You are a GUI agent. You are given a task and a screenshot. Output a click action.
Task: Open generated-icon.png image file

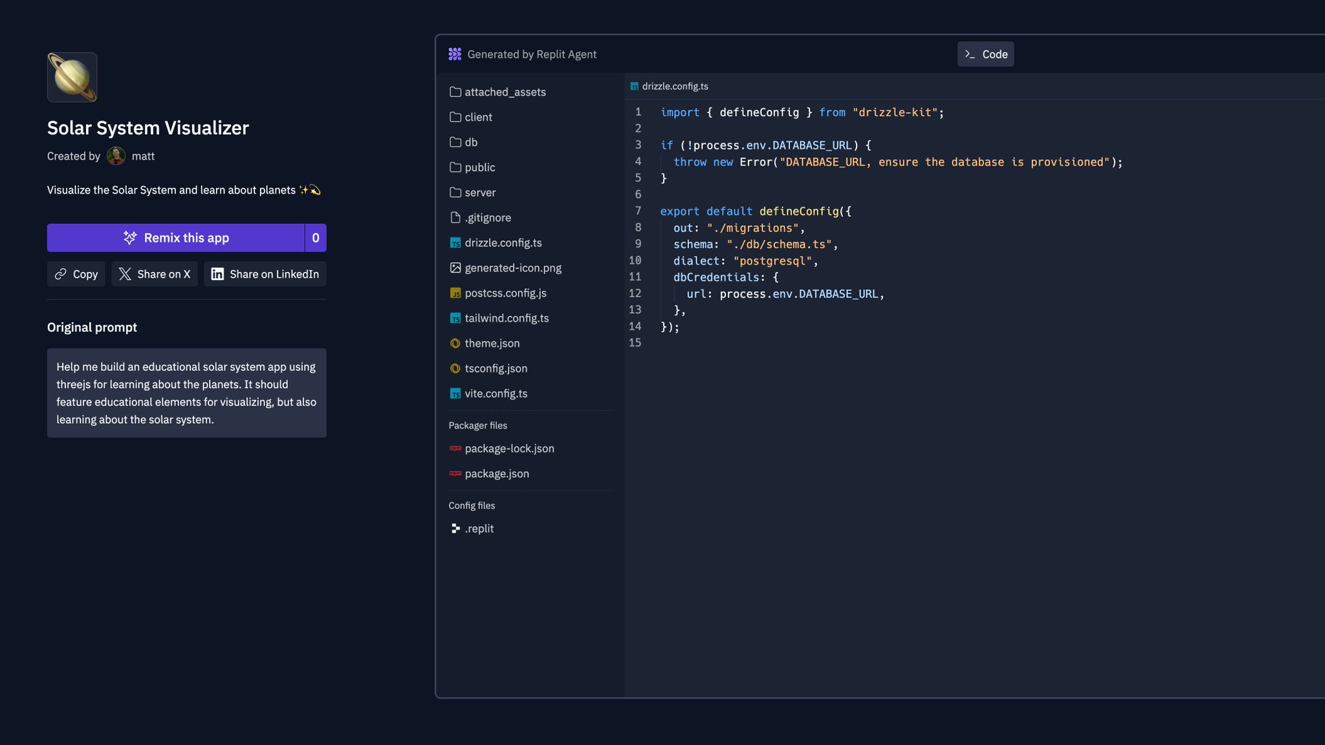[x=506, y=268]
